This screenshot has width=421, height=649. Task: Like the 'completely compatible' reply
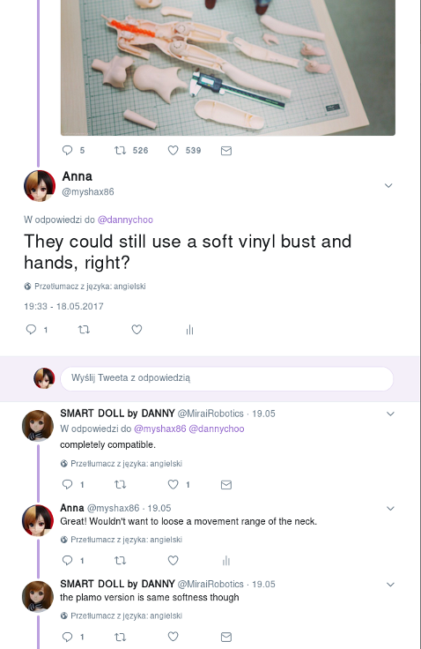coord(173,484)
